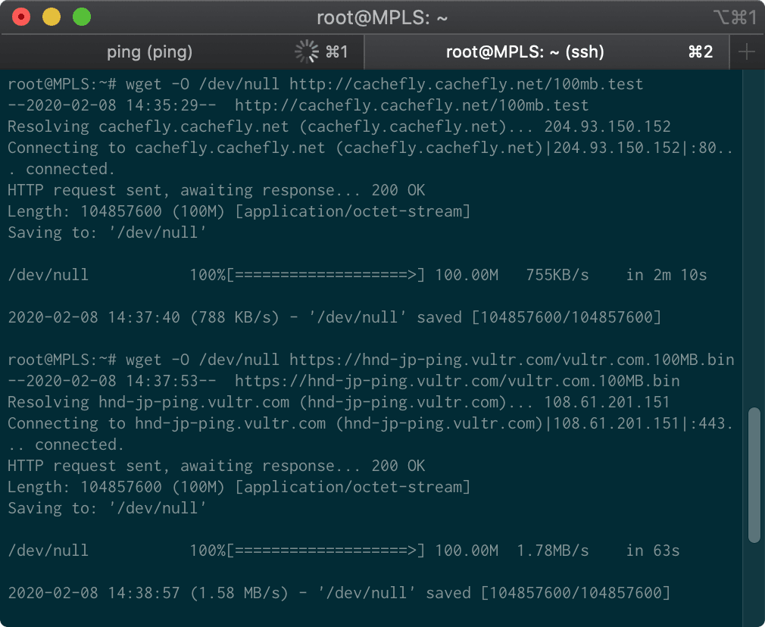Click the IP address 204.93.150.152 in Resolving line

click(x=607, y=126)
